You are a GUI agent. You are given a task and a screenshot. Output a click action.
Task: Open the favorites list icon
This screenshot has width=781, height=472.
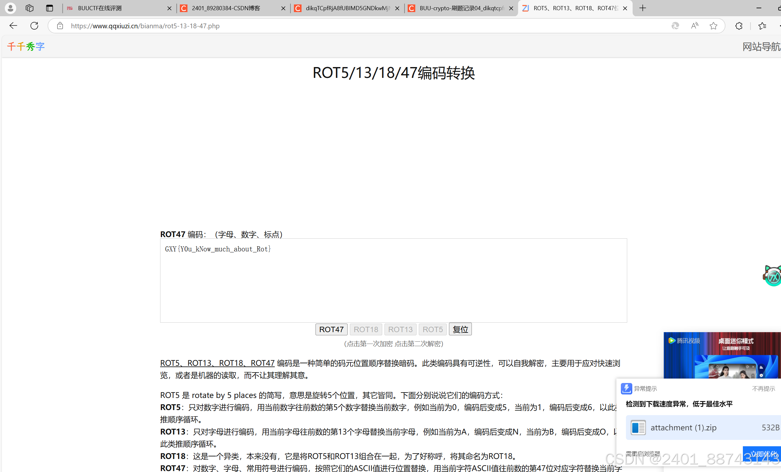coord(762,26)
